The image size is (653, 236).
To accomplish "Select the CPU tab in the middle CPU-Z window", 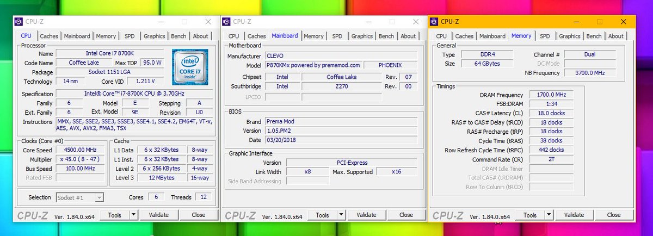I will 233,36.
